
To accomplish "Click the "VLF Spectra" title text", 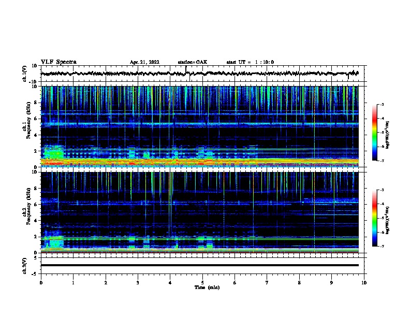I will 58,62.
